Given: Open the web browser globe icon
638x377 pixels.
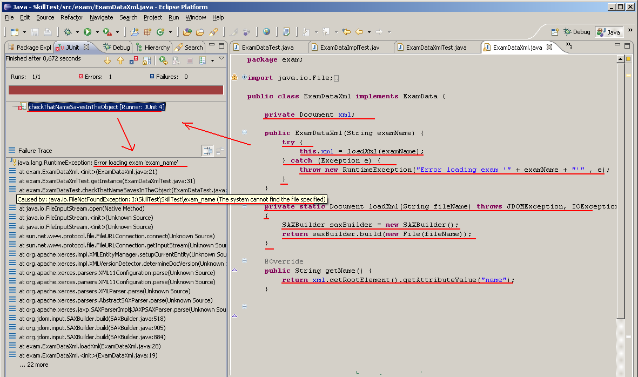Looking at the screenshot, I should click(266, 31).
